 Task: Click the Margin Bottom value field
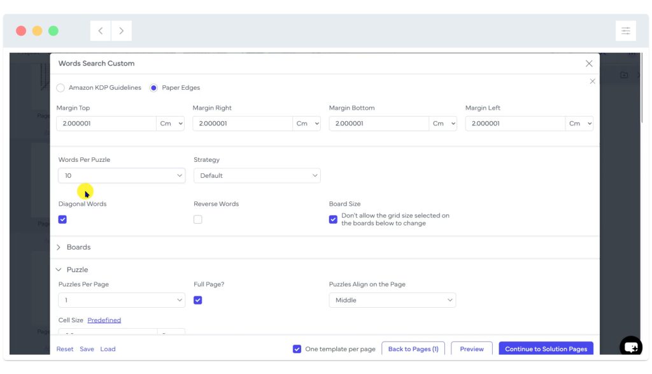coord(379,124)
